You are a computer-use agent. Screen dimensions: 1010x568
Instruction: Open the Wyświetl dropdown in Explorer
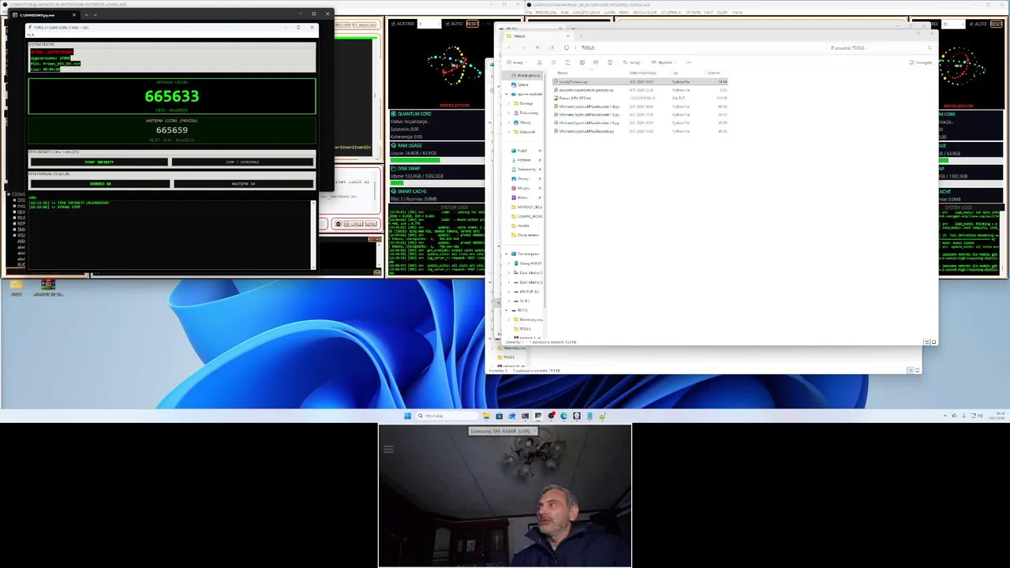tap(664, 62)
